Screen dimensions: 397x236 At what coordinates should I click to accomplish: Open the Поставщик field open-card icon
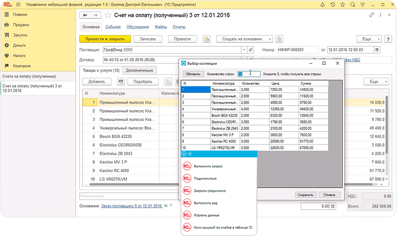251,50
